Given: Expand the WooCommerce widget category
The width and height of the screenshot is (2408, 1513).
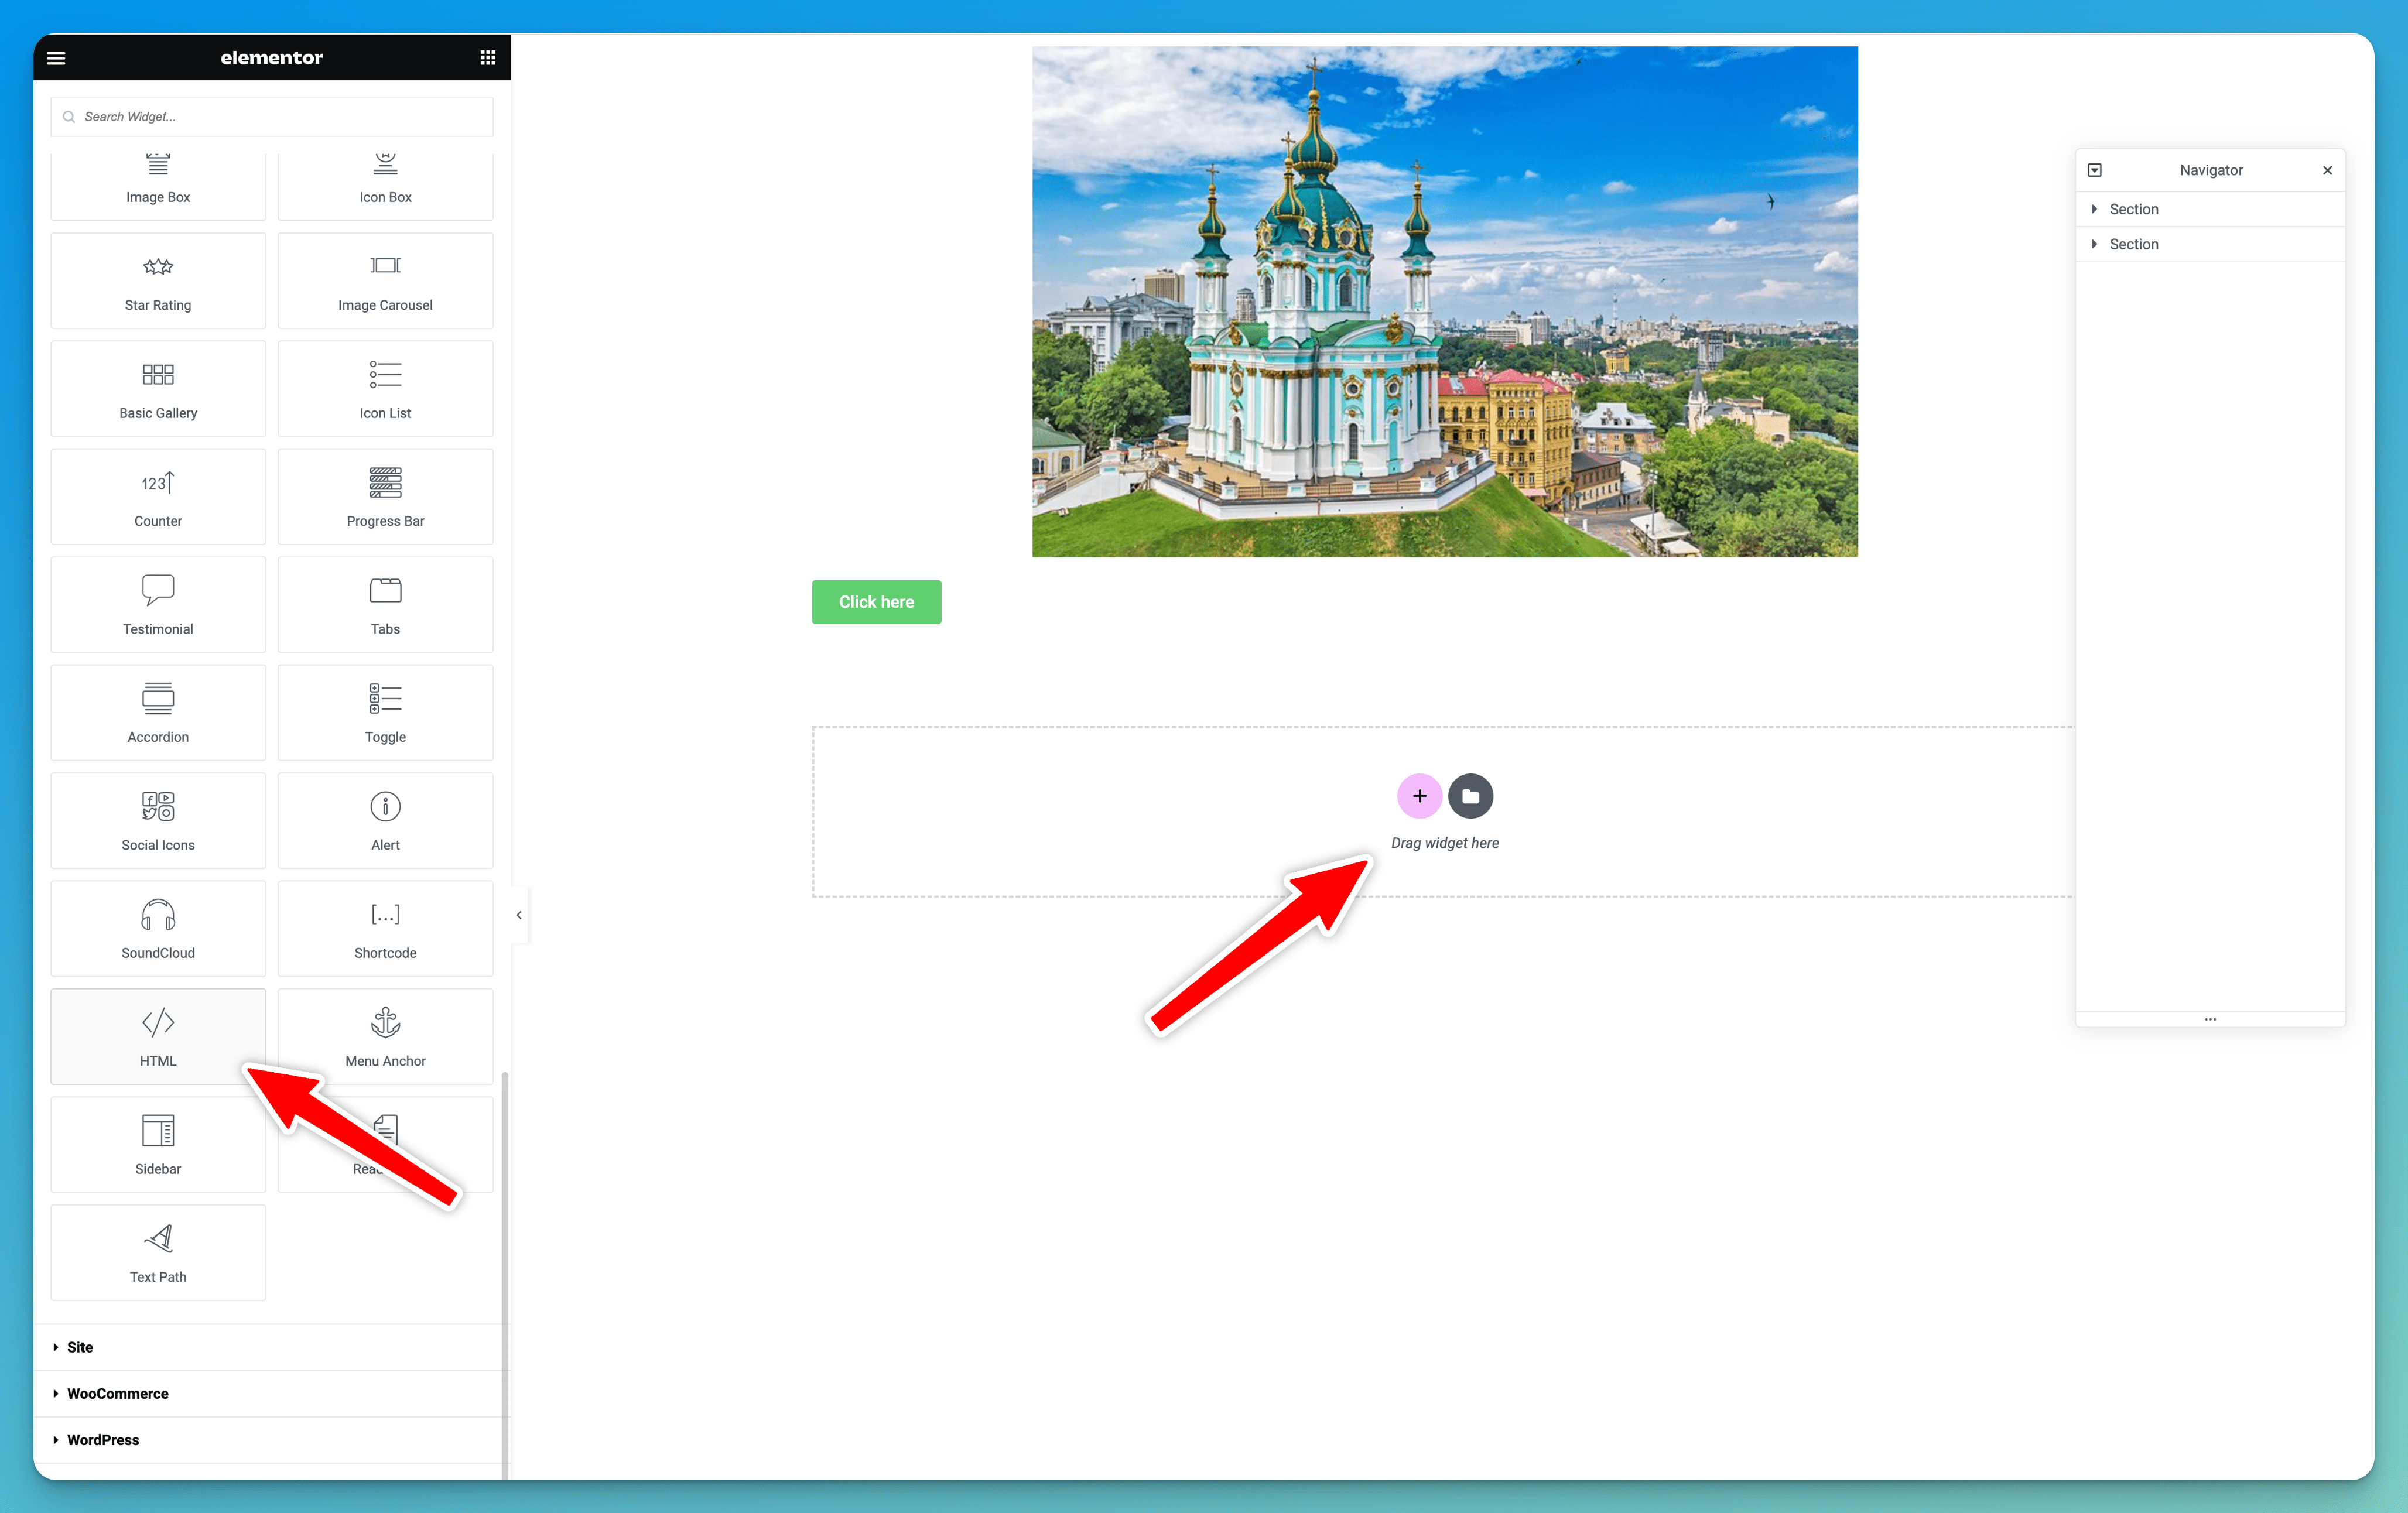Looking at the screenshot, I should coord(117,1393).
